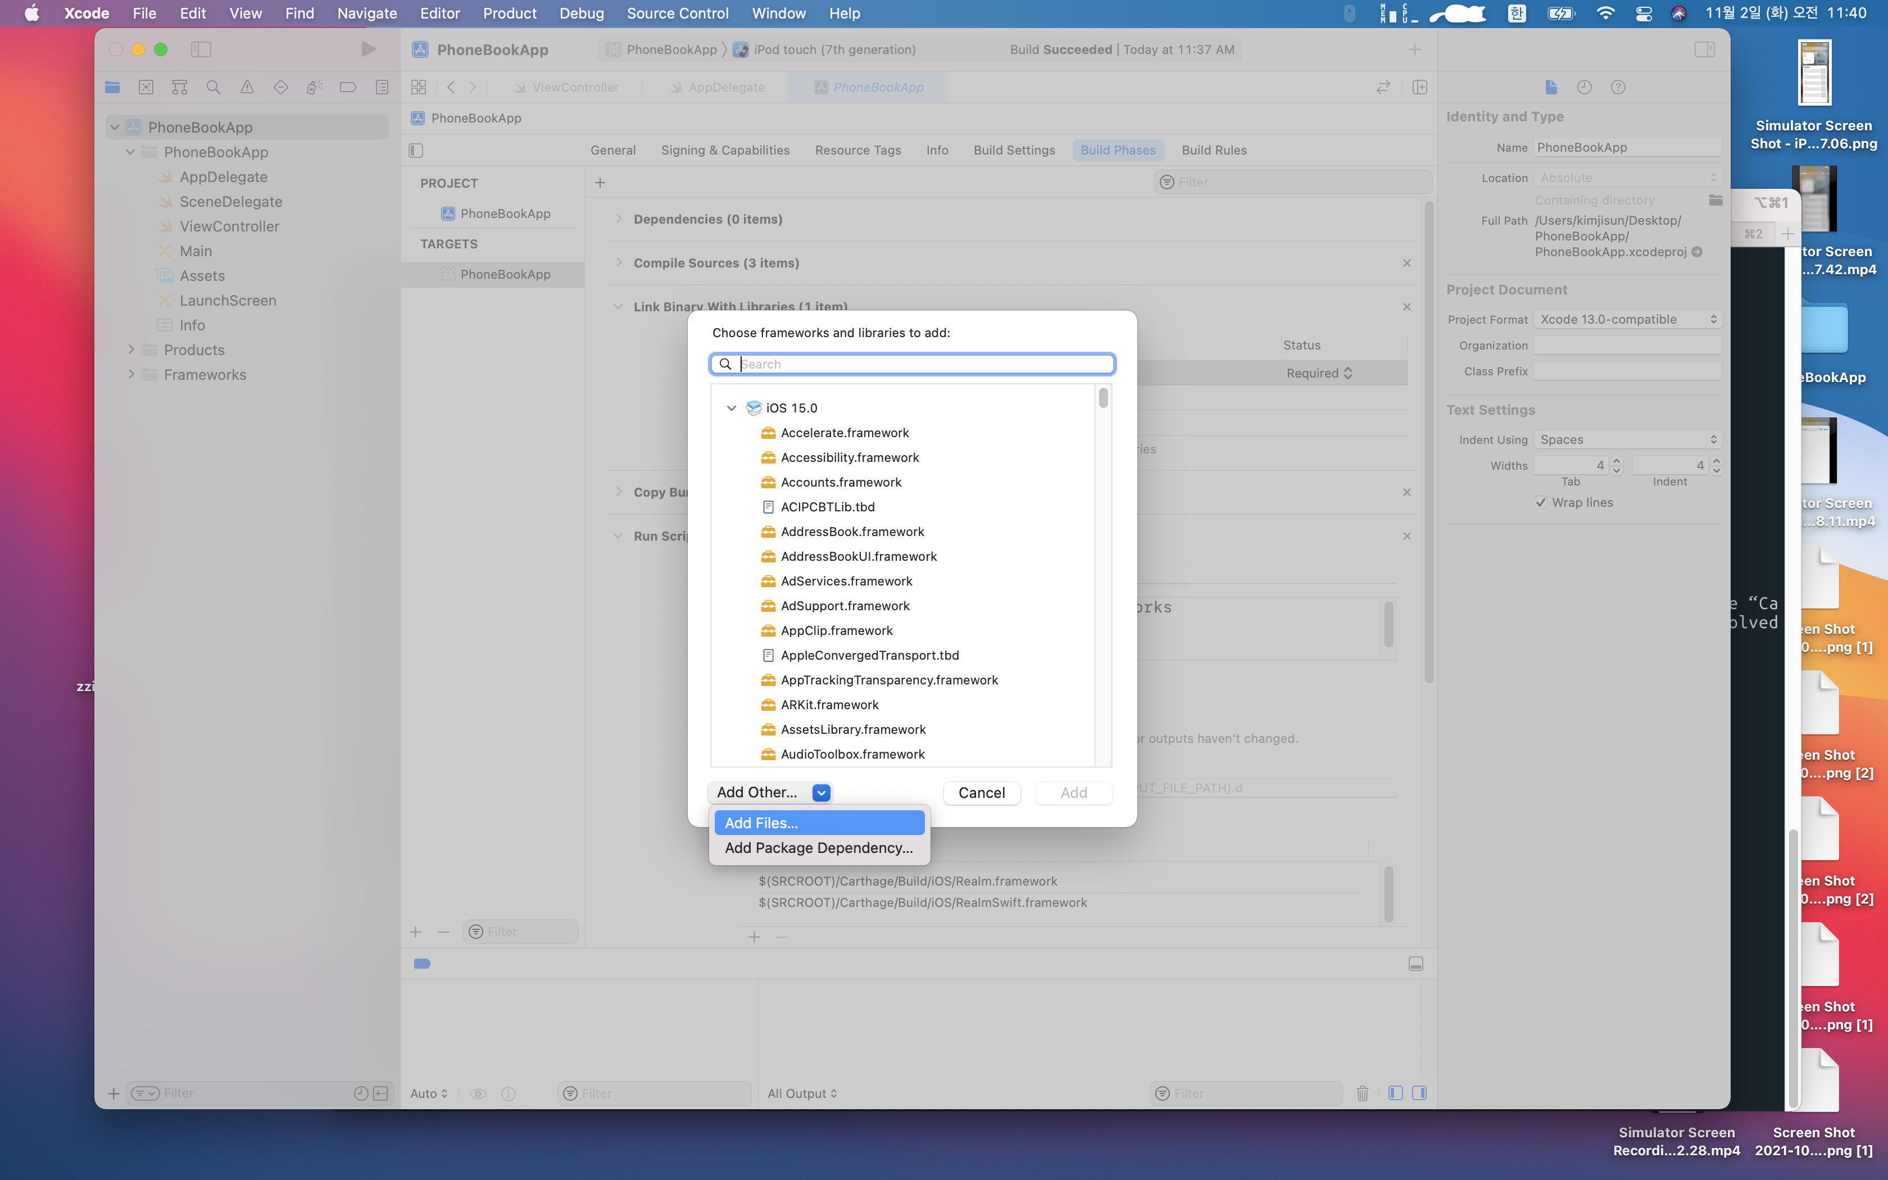Show the History inspector clock icon
The image size is (1888, 1180).
point(1585,88)
